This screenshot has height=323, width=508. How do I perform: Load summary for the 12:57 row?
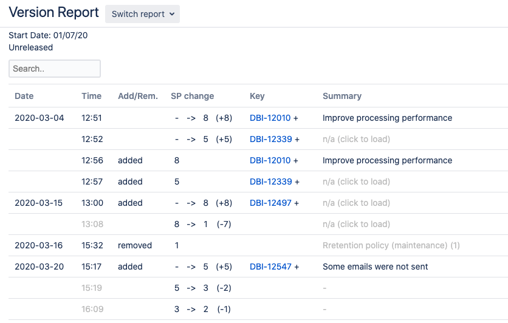click(x=356, y=182)
